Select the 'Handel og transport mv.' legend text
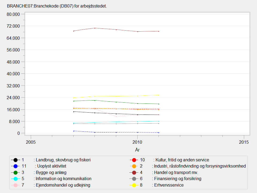257x193 pixels. 176,172
